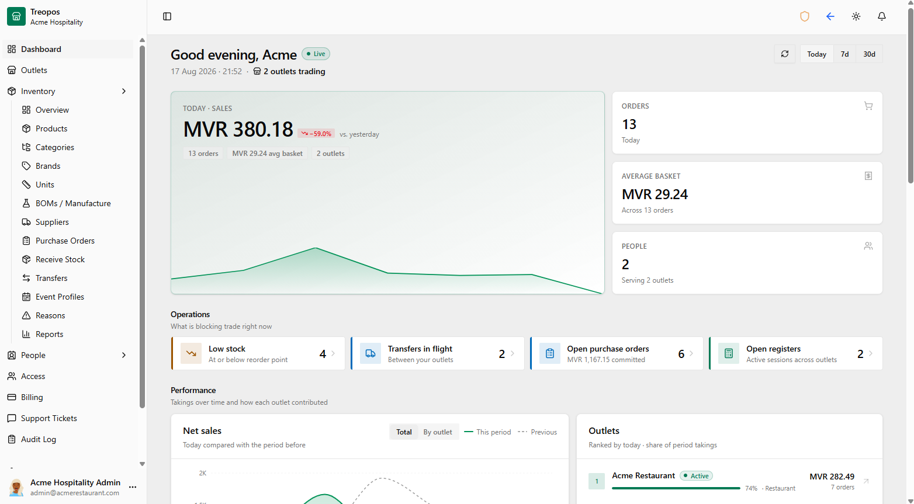Image resolution: width=914 pixels, height=504 pixels.
Task: Click the Average Basket receipt icon
Action: tap(868, 176)
